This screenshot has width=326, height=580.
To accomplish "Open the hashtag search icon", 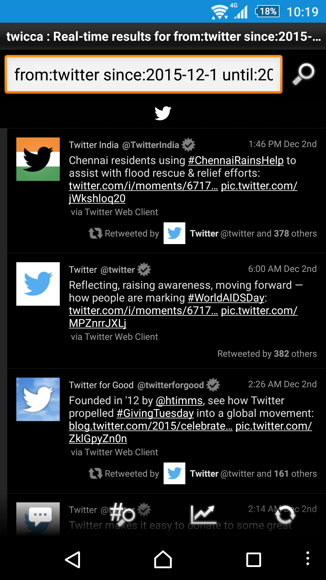I will pyautogui.click(x=122, y=514).
